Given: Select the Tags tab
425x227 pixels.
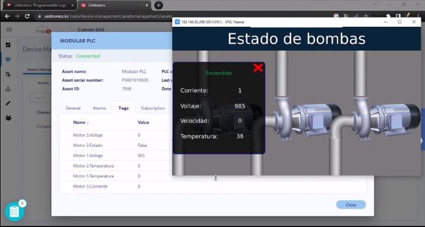Looking at the screenshot, I should pos(123,108).
